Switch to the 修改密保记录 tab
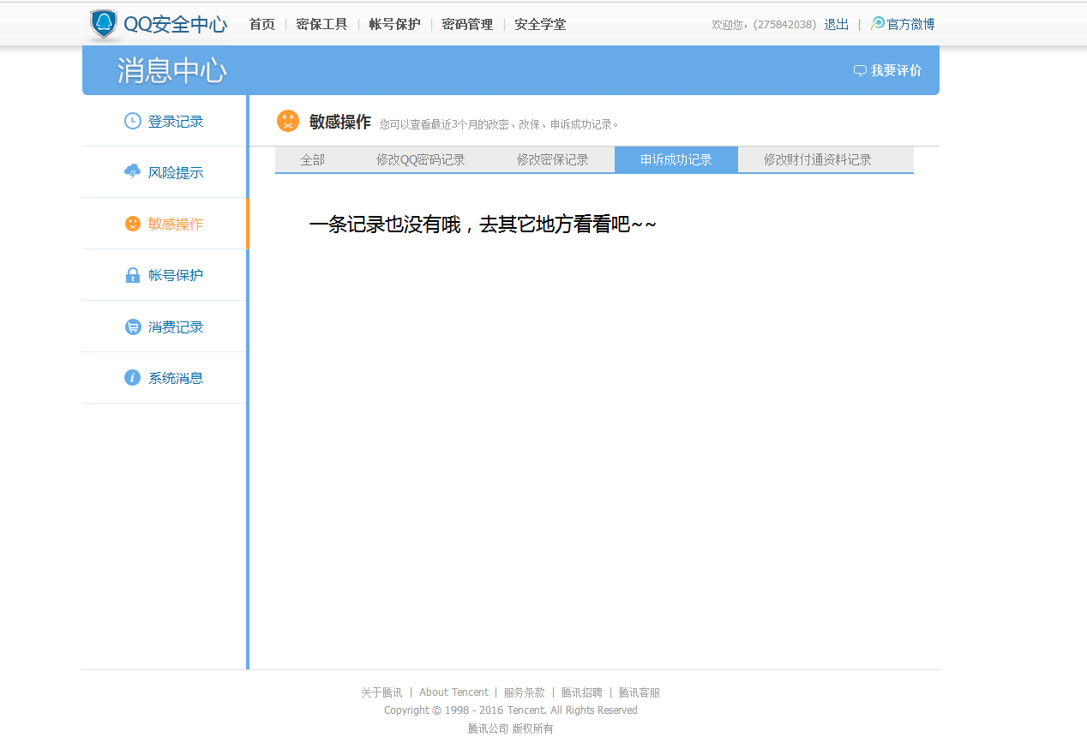 point(552,159)
